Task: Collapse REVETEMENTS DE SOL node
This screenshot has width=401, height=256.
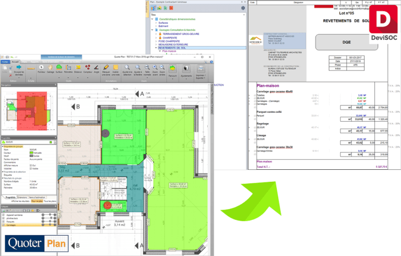Action: 156,48
